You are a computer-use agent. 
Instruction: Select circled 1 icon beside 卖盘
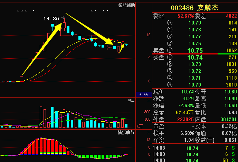(169, 50)
